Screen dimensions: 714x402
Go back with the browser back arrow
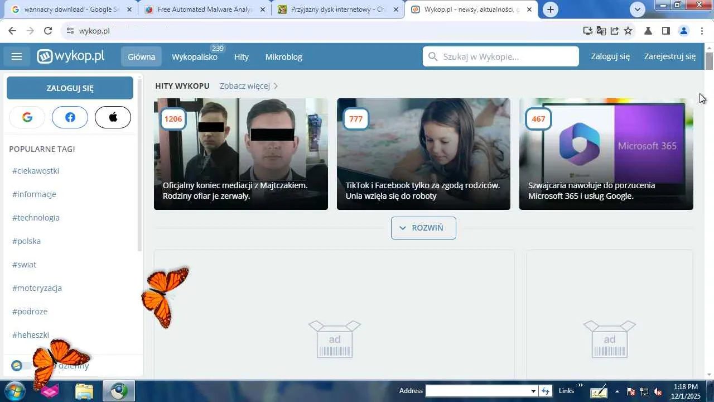[12, 31]
